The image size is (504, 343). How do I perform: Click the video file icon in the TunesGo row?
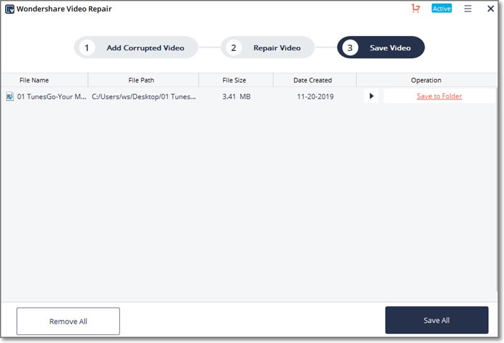click(x=10, y=96)
